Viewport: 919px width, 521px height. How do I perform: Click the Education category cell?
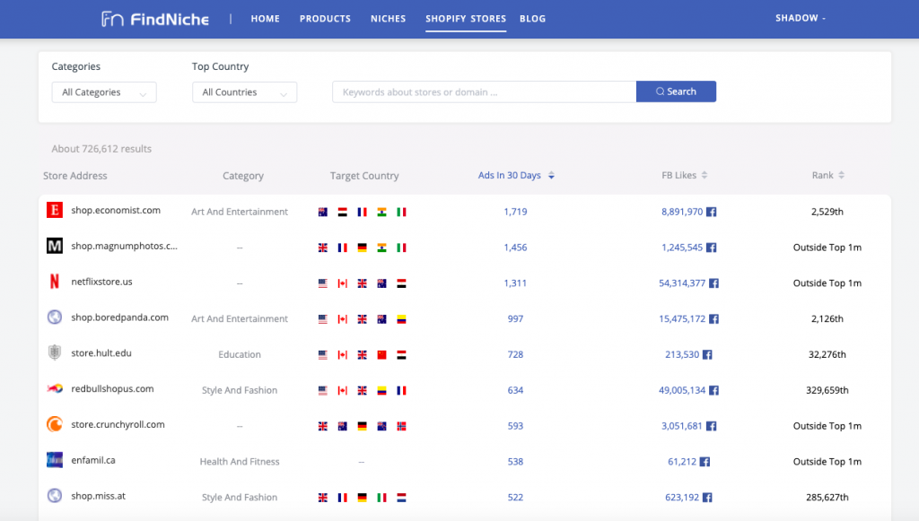(x=240, y=355)
